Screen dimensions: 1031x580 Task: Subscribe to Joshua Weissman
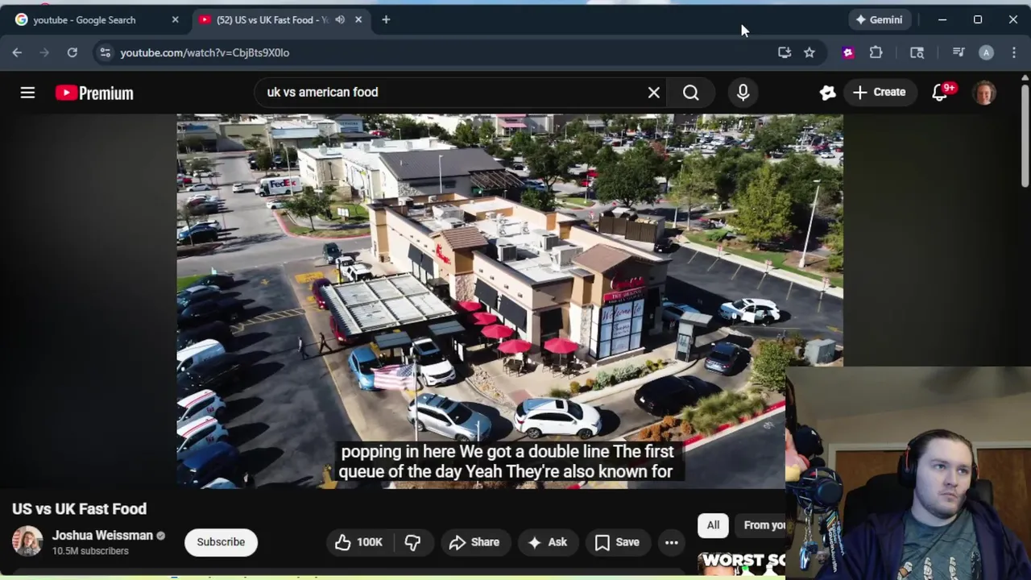point(221,542)
